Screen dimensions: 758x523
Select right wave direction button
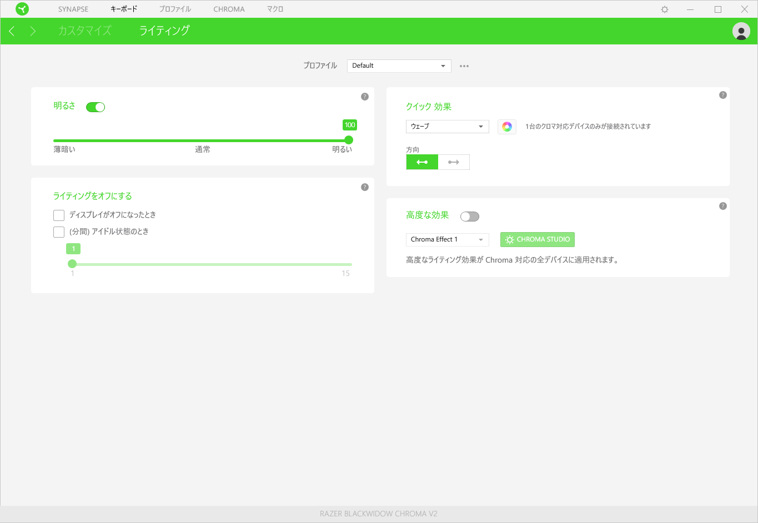click(454, 162)
